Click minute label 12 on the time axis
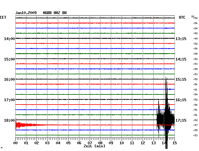The image size is (199, 151). click(x=143, y=143)
